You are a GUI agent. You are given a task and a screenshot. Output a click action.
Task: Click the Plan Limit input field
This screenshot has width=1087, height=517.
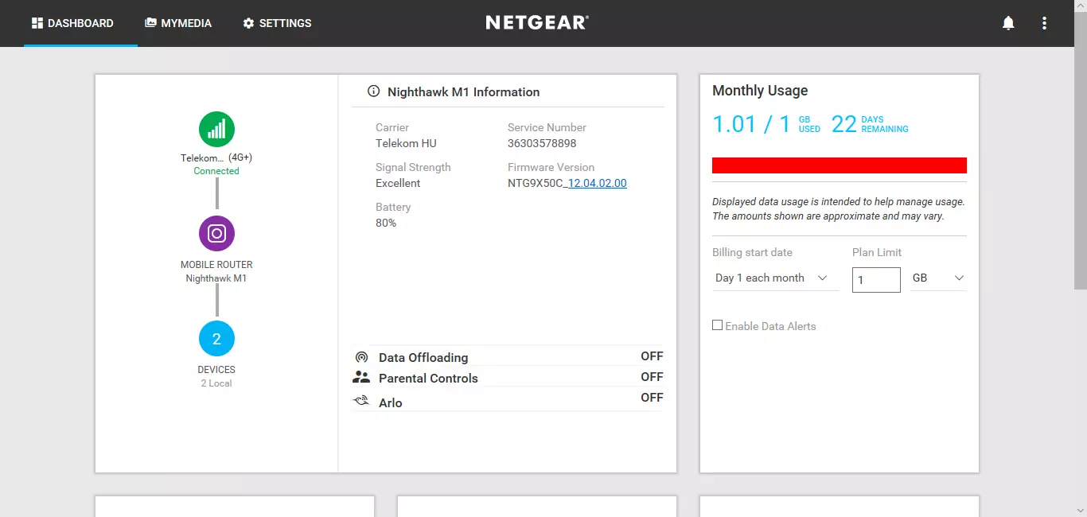coord(876,280)
